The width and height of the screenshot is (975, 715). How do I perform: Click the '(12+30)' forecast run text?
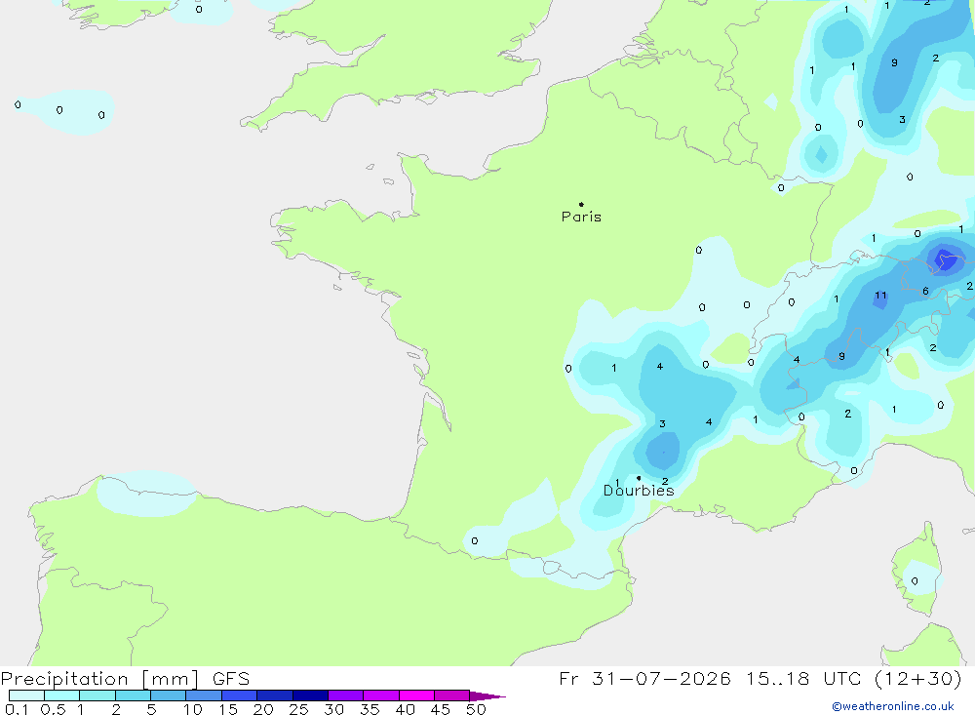coord(917,678)
